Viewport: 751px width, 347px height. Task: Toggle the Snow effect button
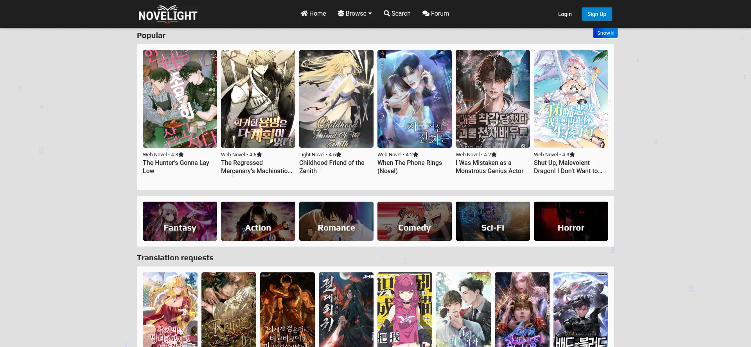[x=605, y=33]
